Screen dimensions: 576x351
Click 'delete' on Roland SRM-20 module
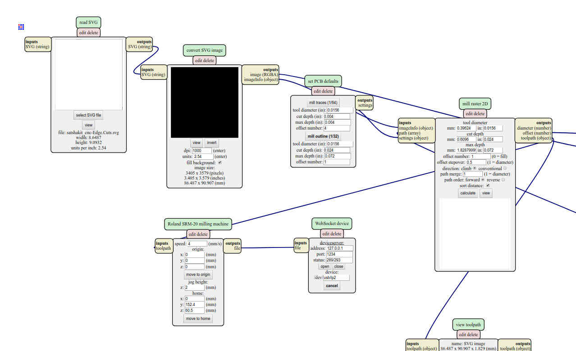click(x=202, y=234)
